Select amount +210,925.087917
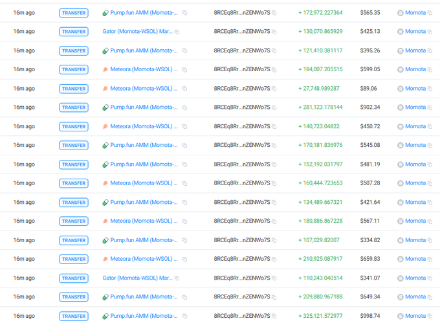Viewport: 440px width, 323px height. click(320, 259)
